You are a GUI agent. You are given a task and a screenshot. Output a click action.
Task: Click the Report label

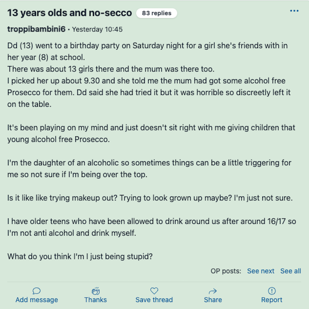click(x=272, y=300)
